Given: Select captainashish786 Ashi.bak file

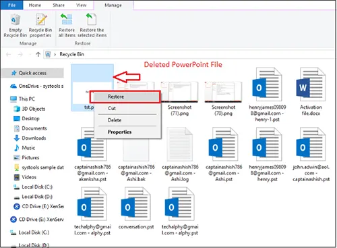Looking at the screenshot, I should click(136, 155).
